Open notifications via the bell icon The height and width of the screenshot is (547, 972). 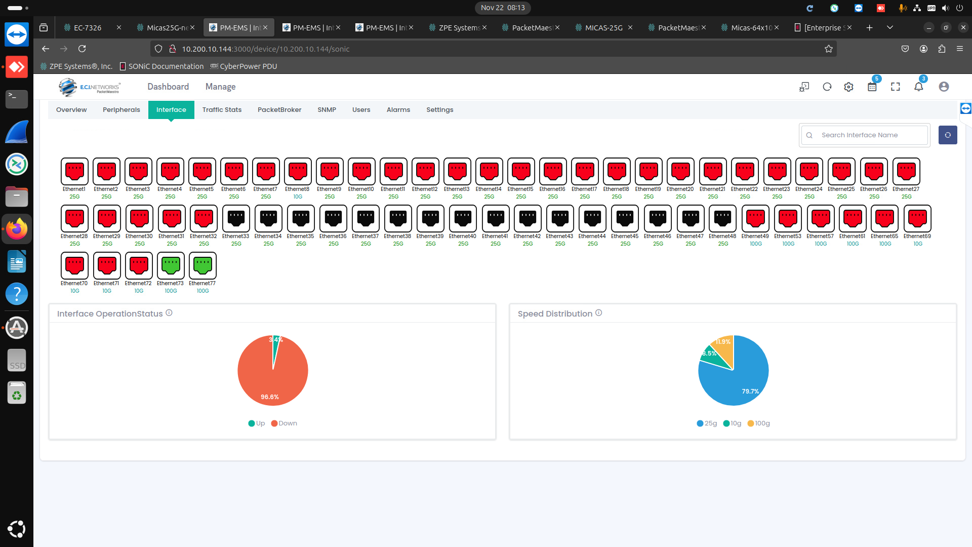pos(919,87)
